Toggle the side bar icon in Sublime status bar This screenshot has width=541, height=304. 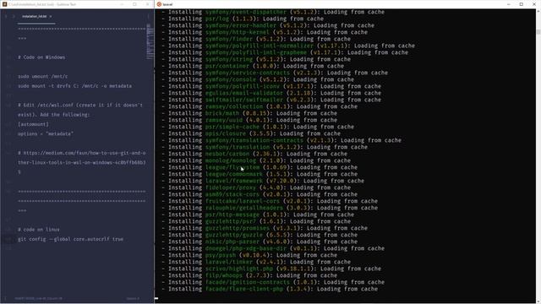(5, 298)
